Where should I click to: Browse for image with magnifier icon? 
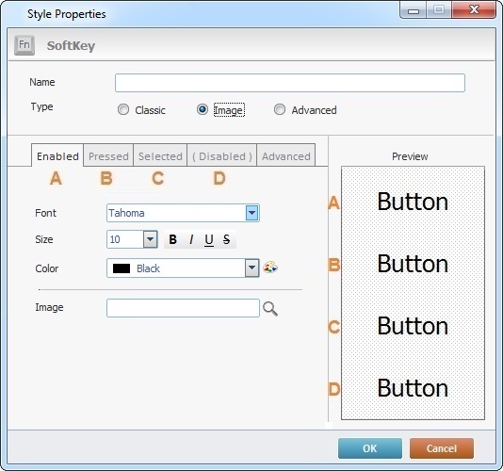coord(270,309)
